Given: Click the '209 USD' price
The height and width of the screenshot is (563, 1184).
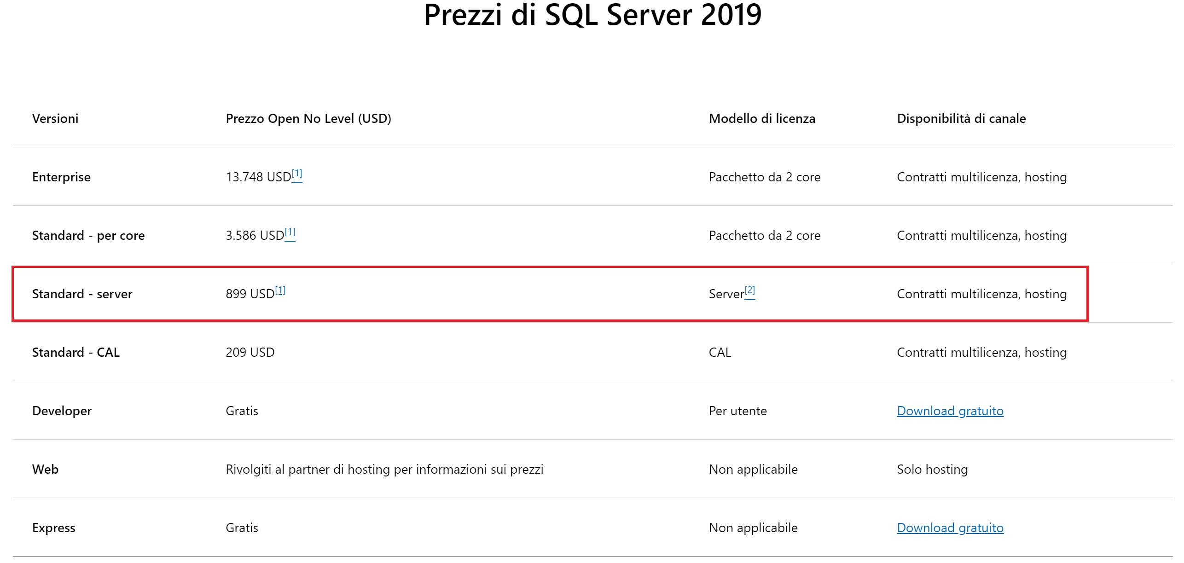Looking at the screenshot, I should pyautogui.click(x=250, y=353).
